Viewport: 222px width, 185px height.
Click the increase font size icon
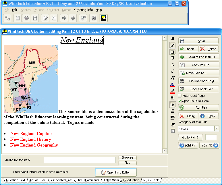[173, 78]
